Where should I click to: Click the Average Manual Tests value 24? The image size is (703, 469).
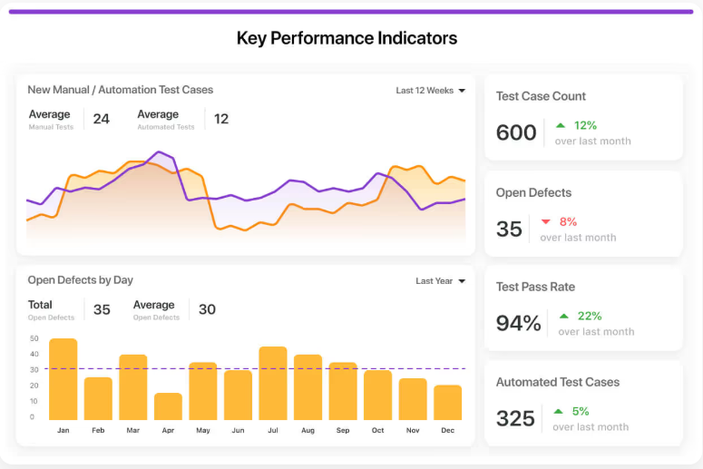[x=101, y=119]
